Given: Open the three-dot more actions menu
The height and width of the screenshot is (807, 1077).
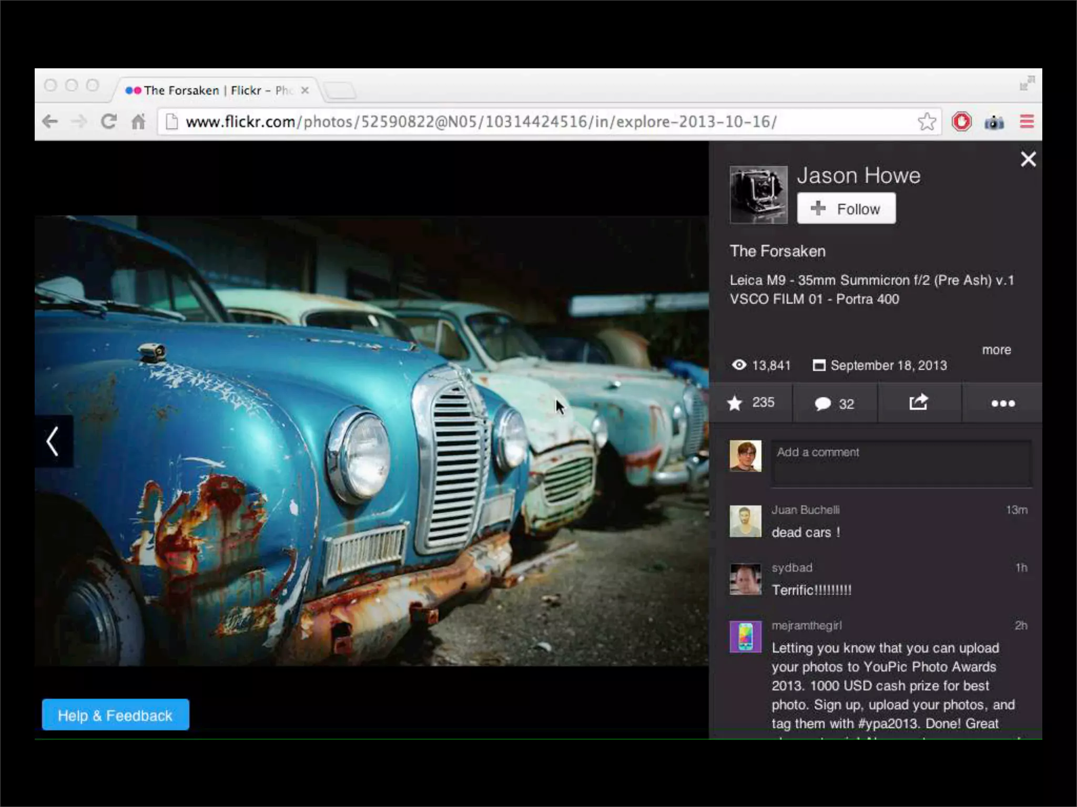Looking at the screenshot, I should click(1003, 403).
